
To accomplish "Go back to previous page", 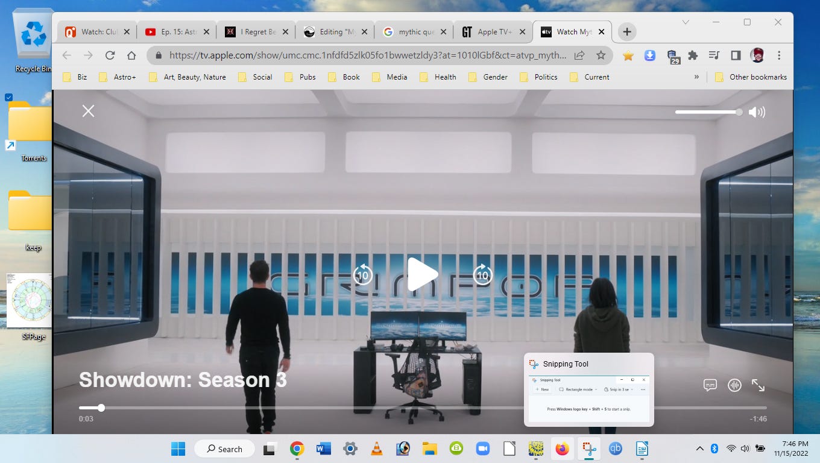I will point(66,55).
